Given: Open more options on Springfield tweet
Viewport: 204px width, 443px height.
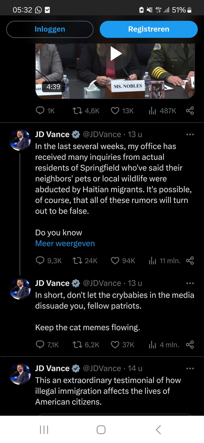Looking at the screenshot, I should tap(190, 135).
